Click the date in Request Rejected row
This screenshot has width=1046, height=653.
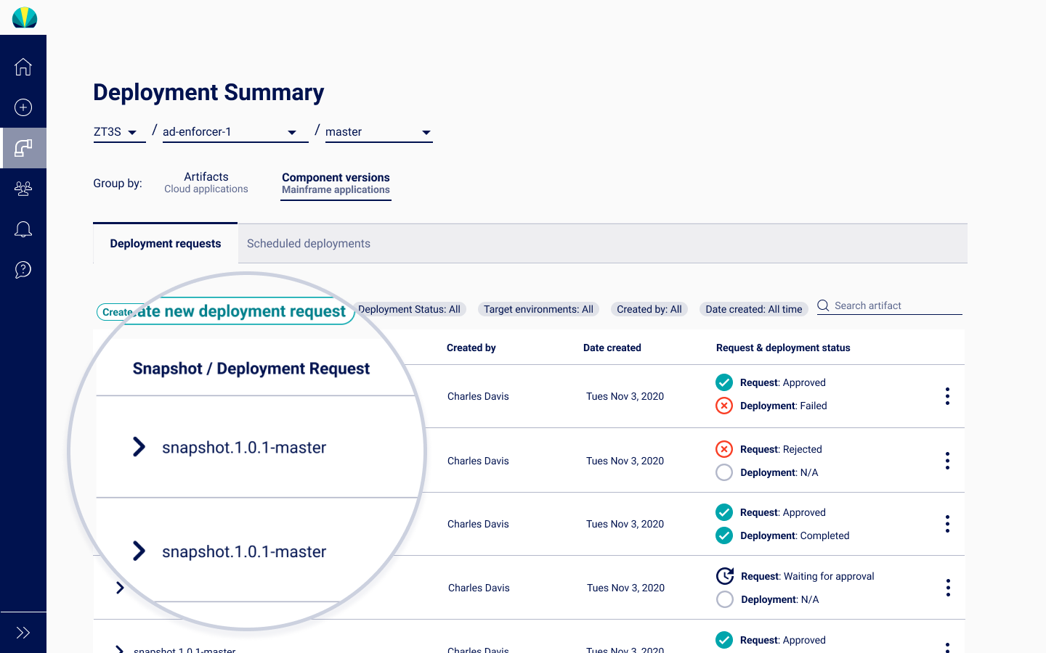coord(625,461)
